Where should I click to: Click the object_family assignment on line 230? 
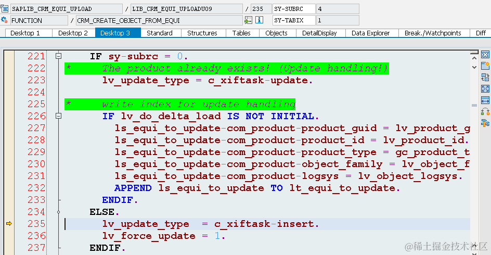[292, 164]
